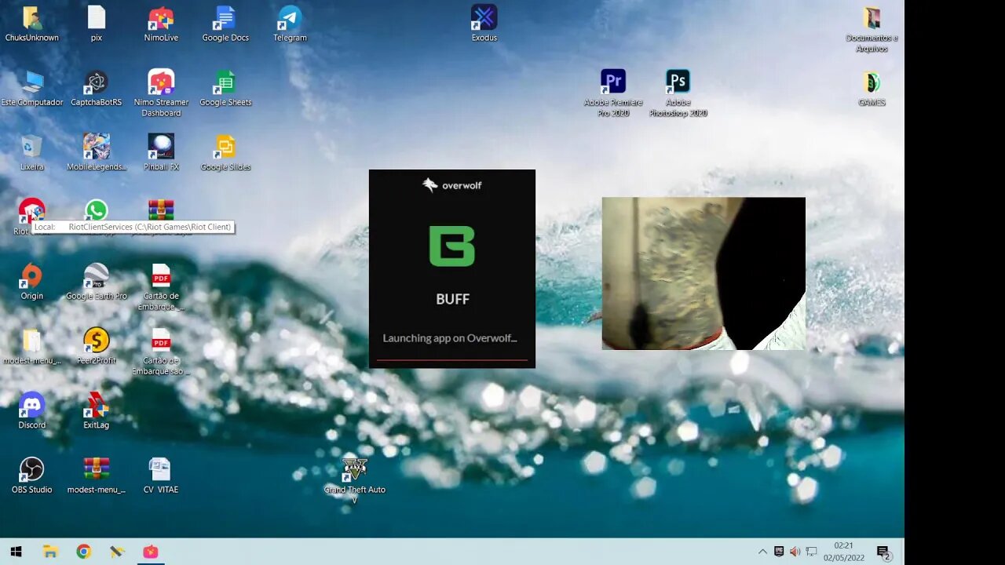
Task: Open the volume speaker control
Action: click(x=795, y=552)
